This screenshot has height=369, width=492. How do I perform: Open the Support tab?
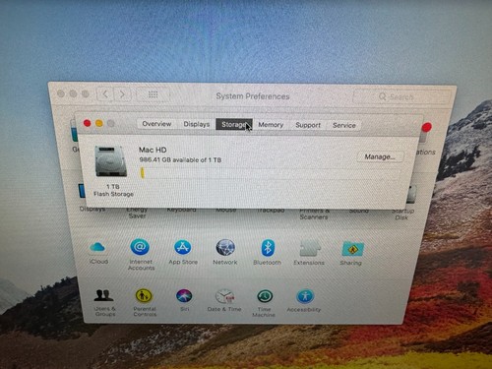[308, 125]
